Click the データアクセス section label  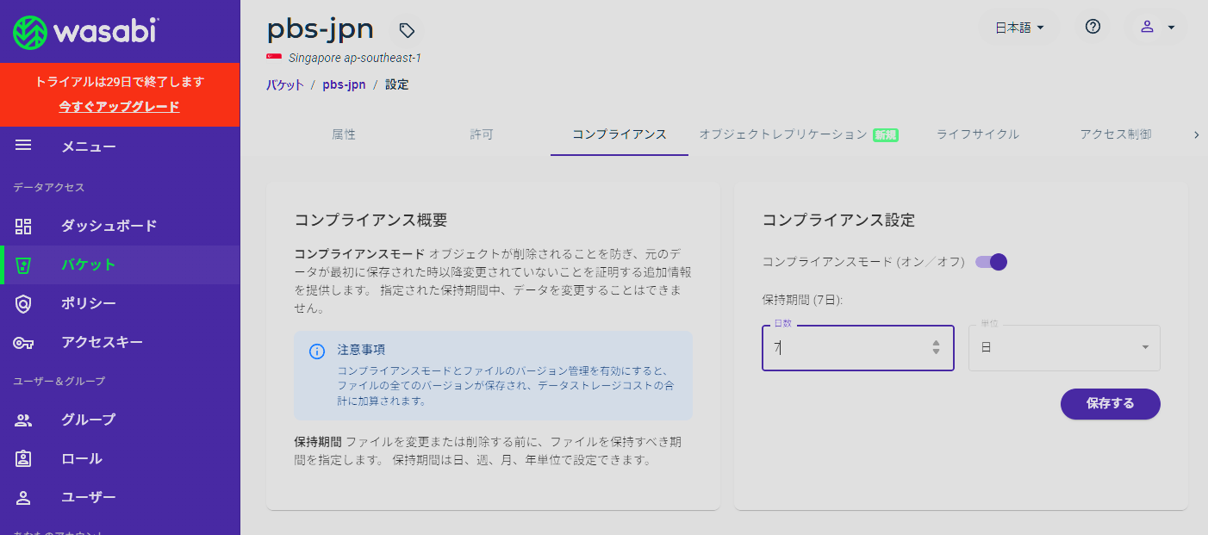click(48, 187)
